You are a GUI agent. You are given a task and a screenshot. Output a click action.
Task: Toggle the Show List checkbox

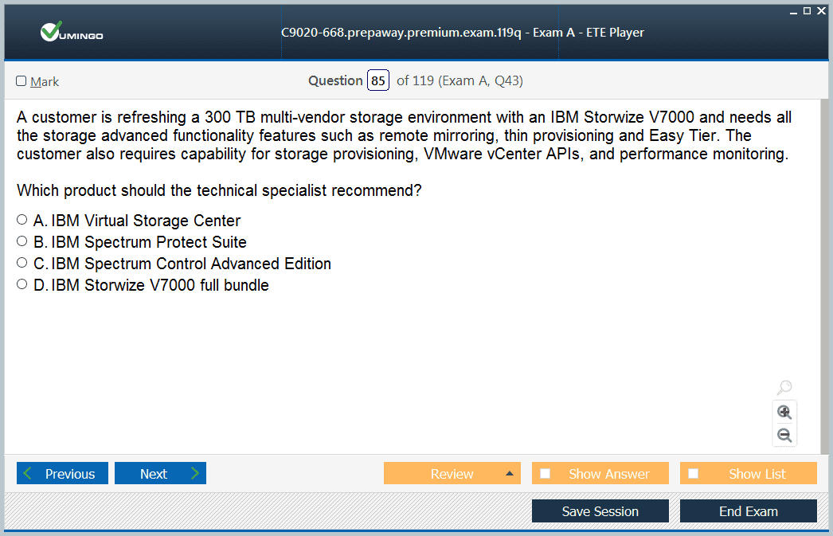[x=694, y=474]
